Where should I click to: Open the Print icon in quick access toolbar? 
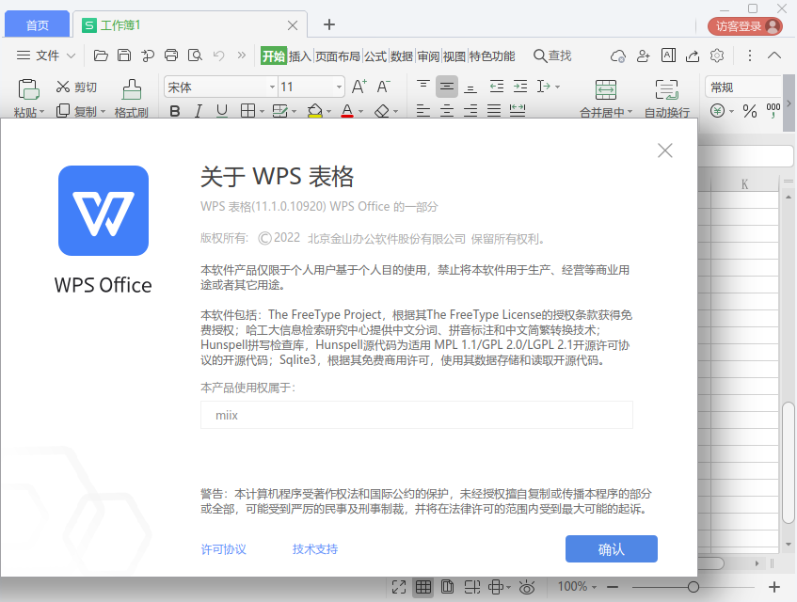[170, 55]
